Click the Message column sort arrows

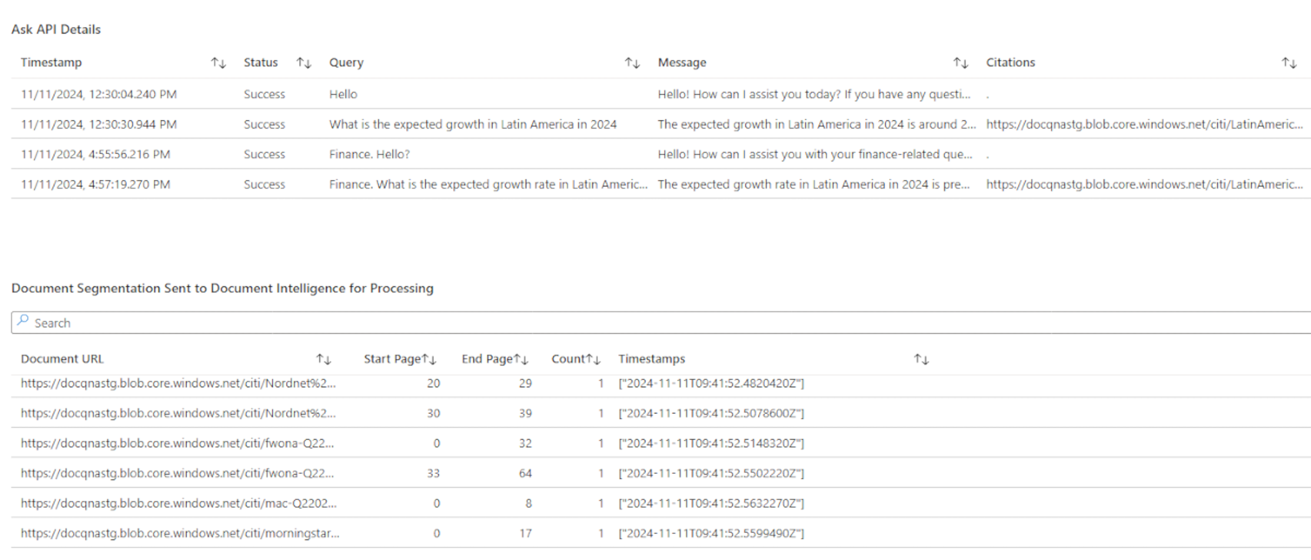pyautogui.click(x=960, y=63)
